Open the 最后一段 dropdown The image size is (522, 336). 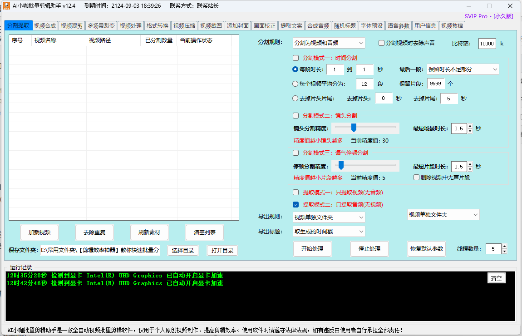pos(463,69)
